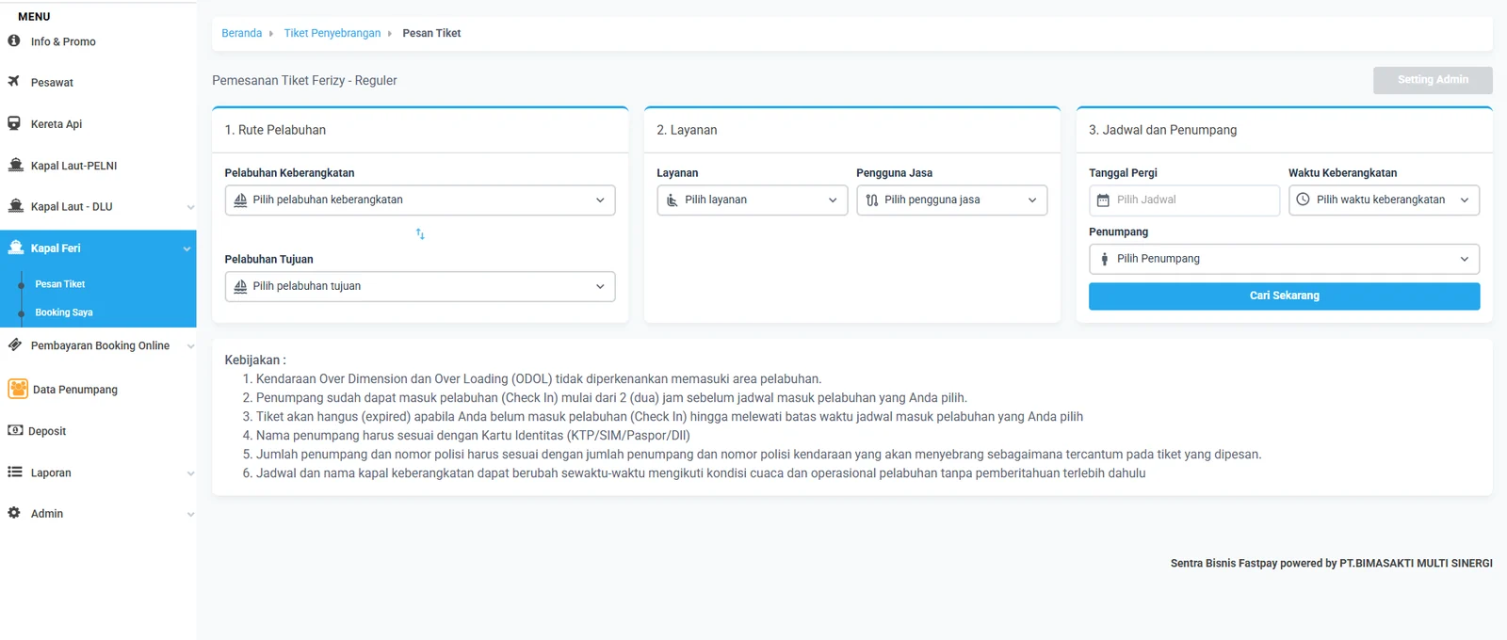Click the Kapal Feri ferry icon

point(15,248)
